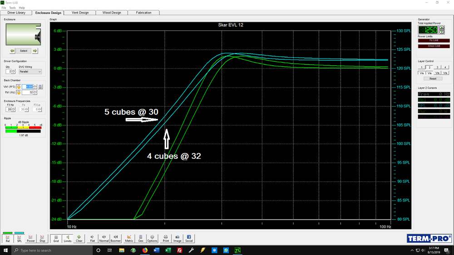Click the green layer color indicator

[x=8, y=233]
